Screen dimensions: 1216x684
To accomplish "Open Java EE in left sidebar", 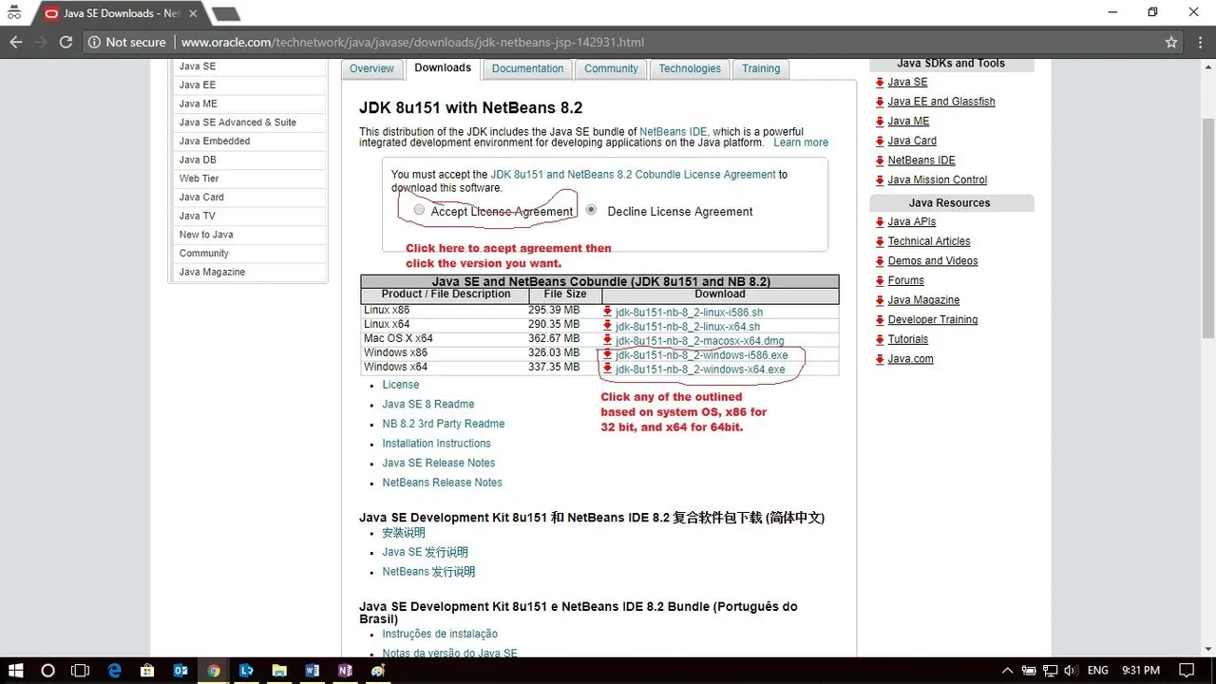I will coord(198,85).
